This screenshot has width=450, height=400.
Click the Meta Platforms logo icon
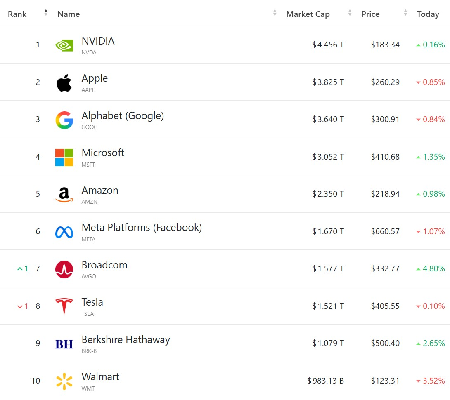64,232
